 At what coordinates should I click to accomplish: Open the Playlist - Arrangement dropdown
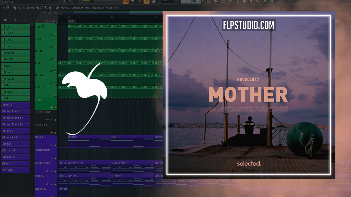tap(75, 8)
